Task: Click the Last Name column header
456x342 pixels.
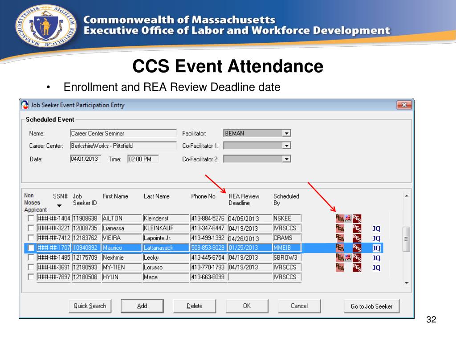Action: (x=156, y=196)
